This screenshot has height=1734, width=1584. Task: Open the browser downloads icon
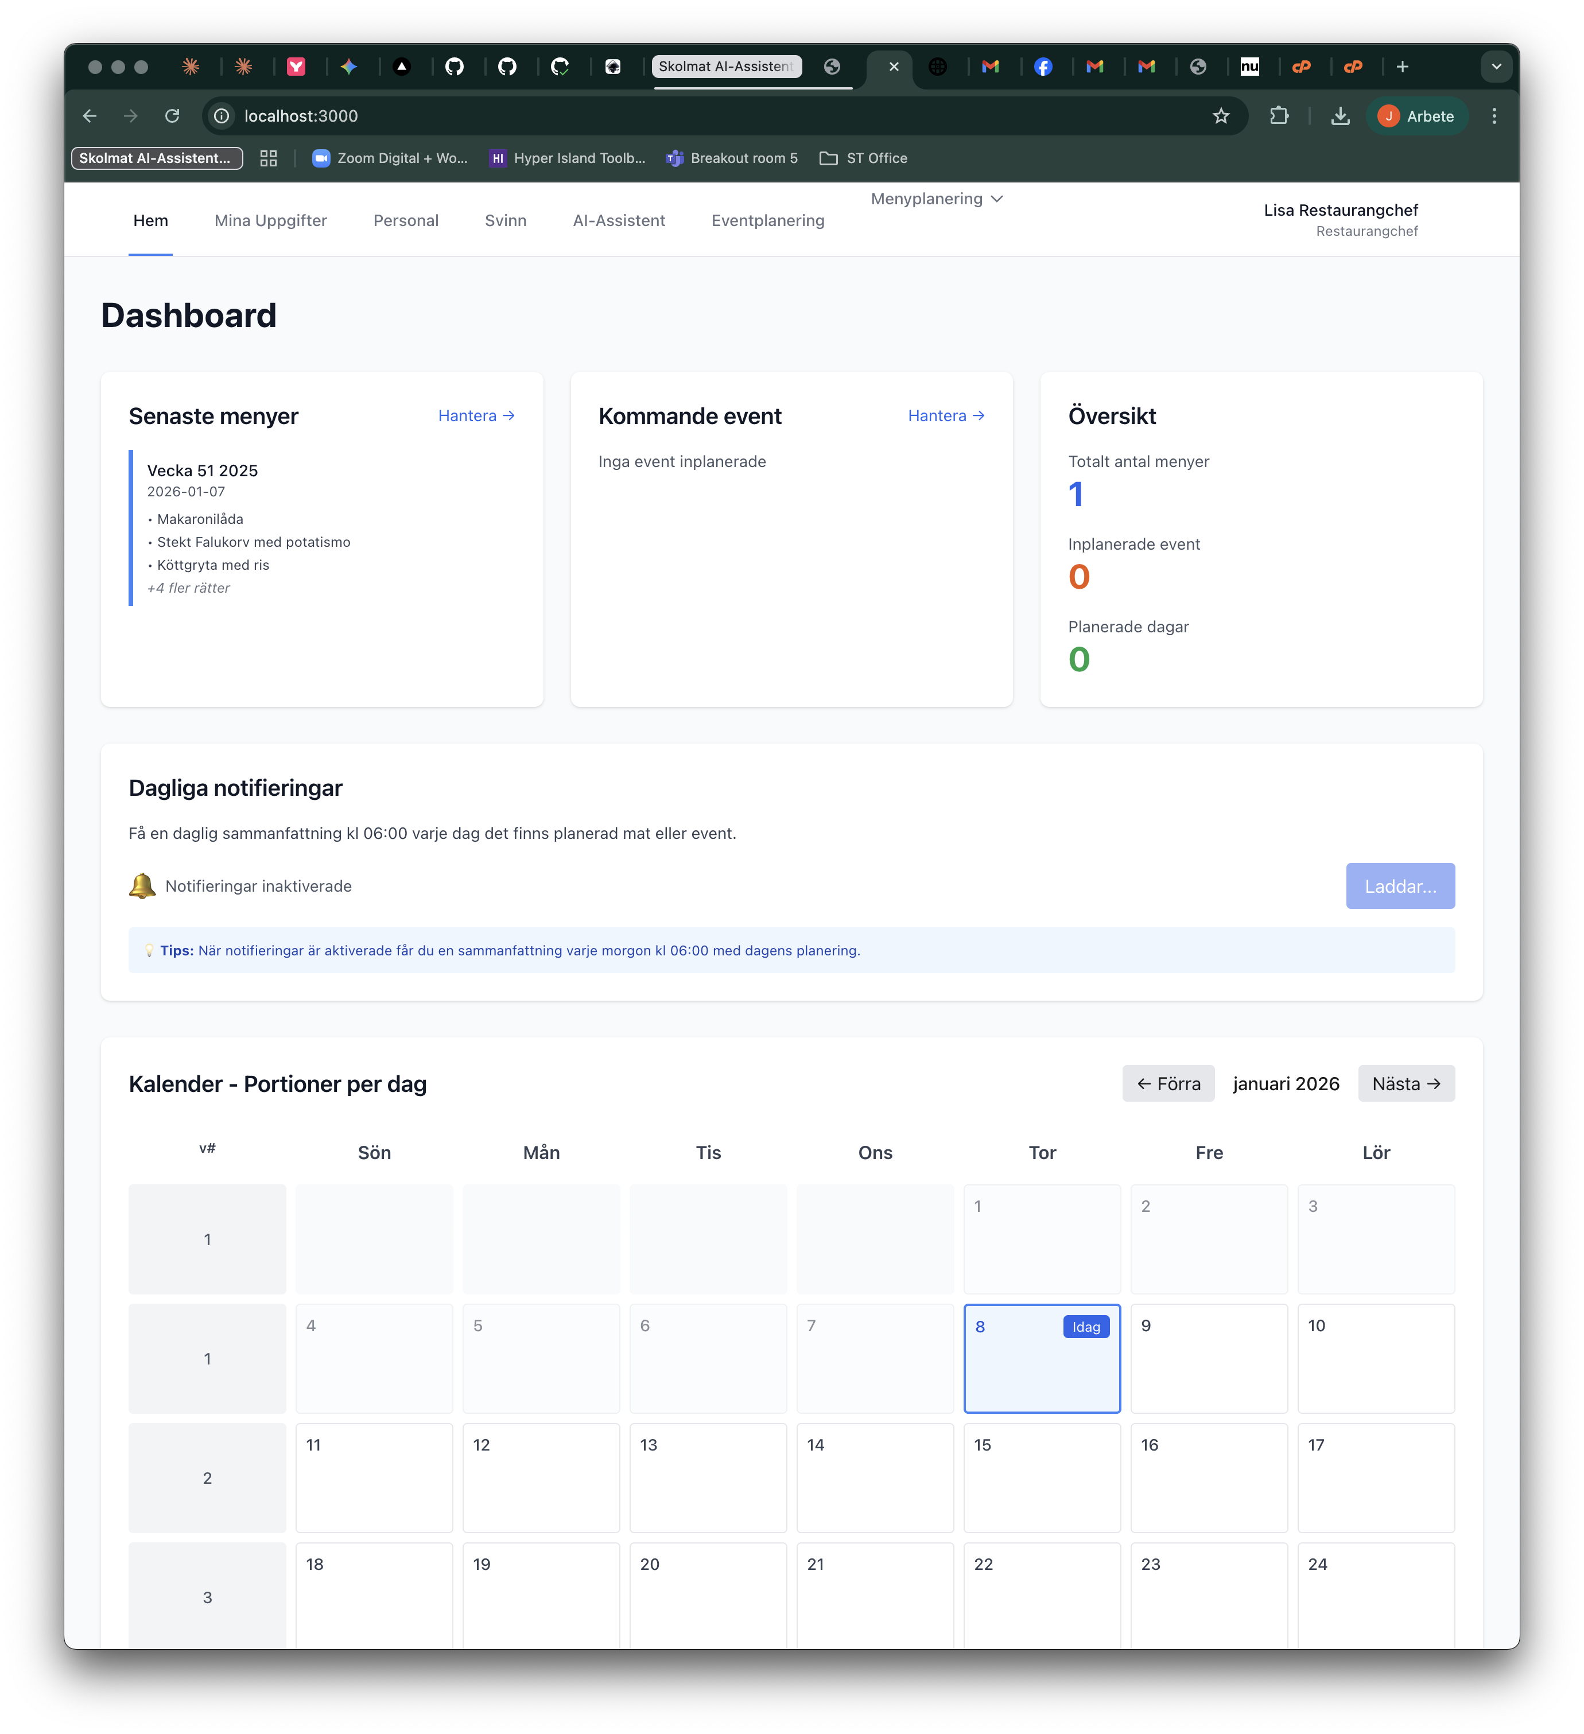click(x=1340, y=116)
